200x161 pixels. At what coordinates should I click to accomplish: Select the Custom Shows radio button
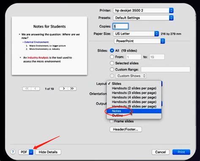[112, 76]
